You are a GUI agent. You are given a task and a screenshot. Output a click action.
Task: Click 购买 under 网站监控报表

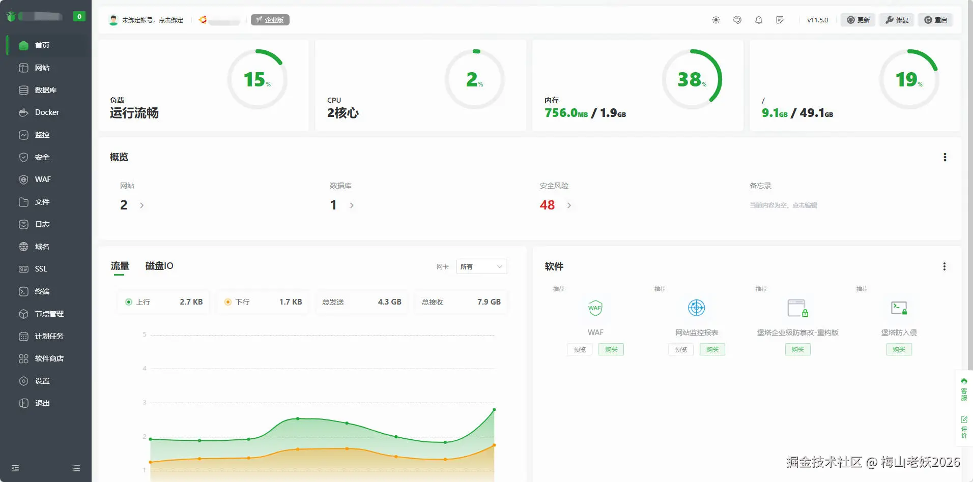[x=712, y=349]
